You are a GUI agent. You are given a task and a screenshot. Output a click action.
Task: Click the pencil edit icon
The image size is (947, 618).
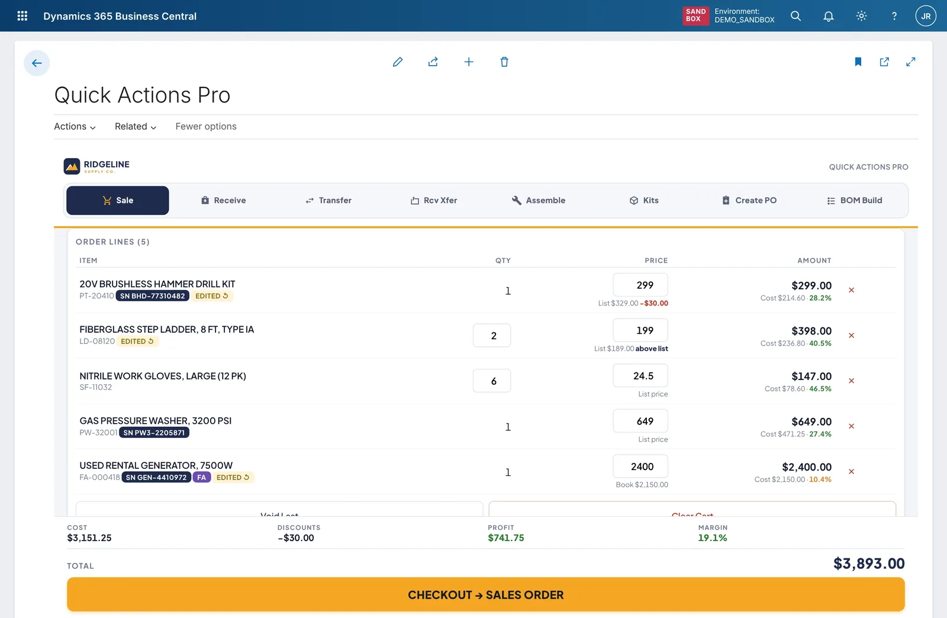tap(398, 62)
